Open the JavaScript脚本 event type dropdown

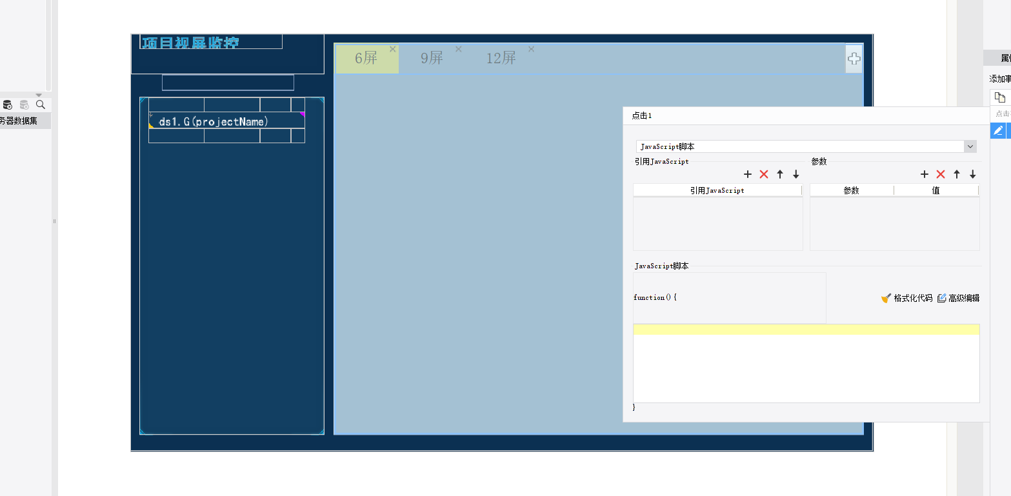click(x=970, y=147)
